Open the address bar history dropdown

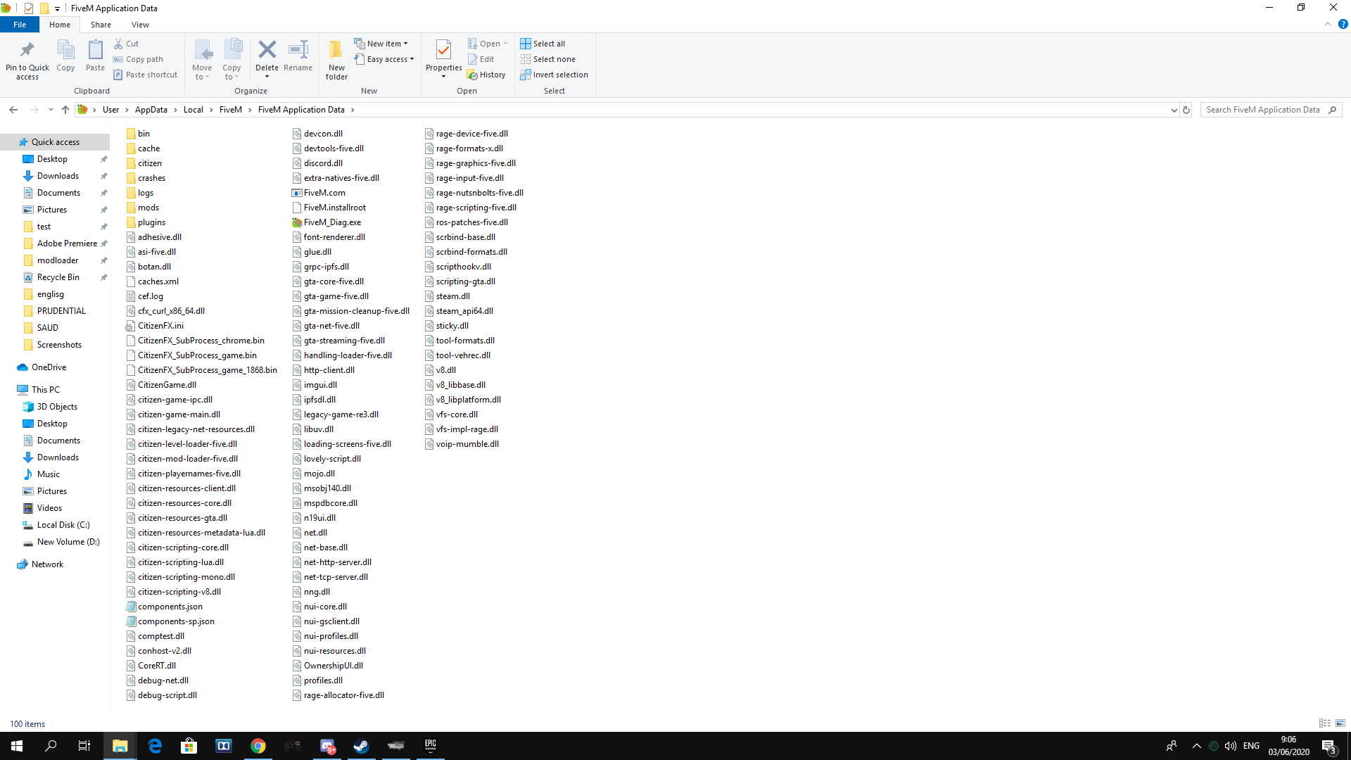point(1174,110)
